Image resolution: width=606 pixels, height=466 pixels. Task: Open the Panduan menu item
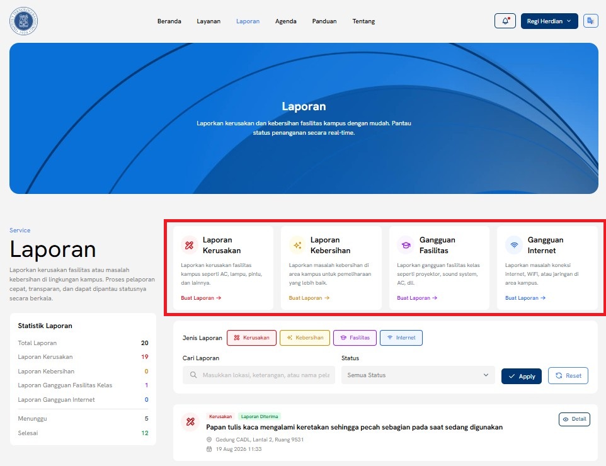(x=324, y=21)
